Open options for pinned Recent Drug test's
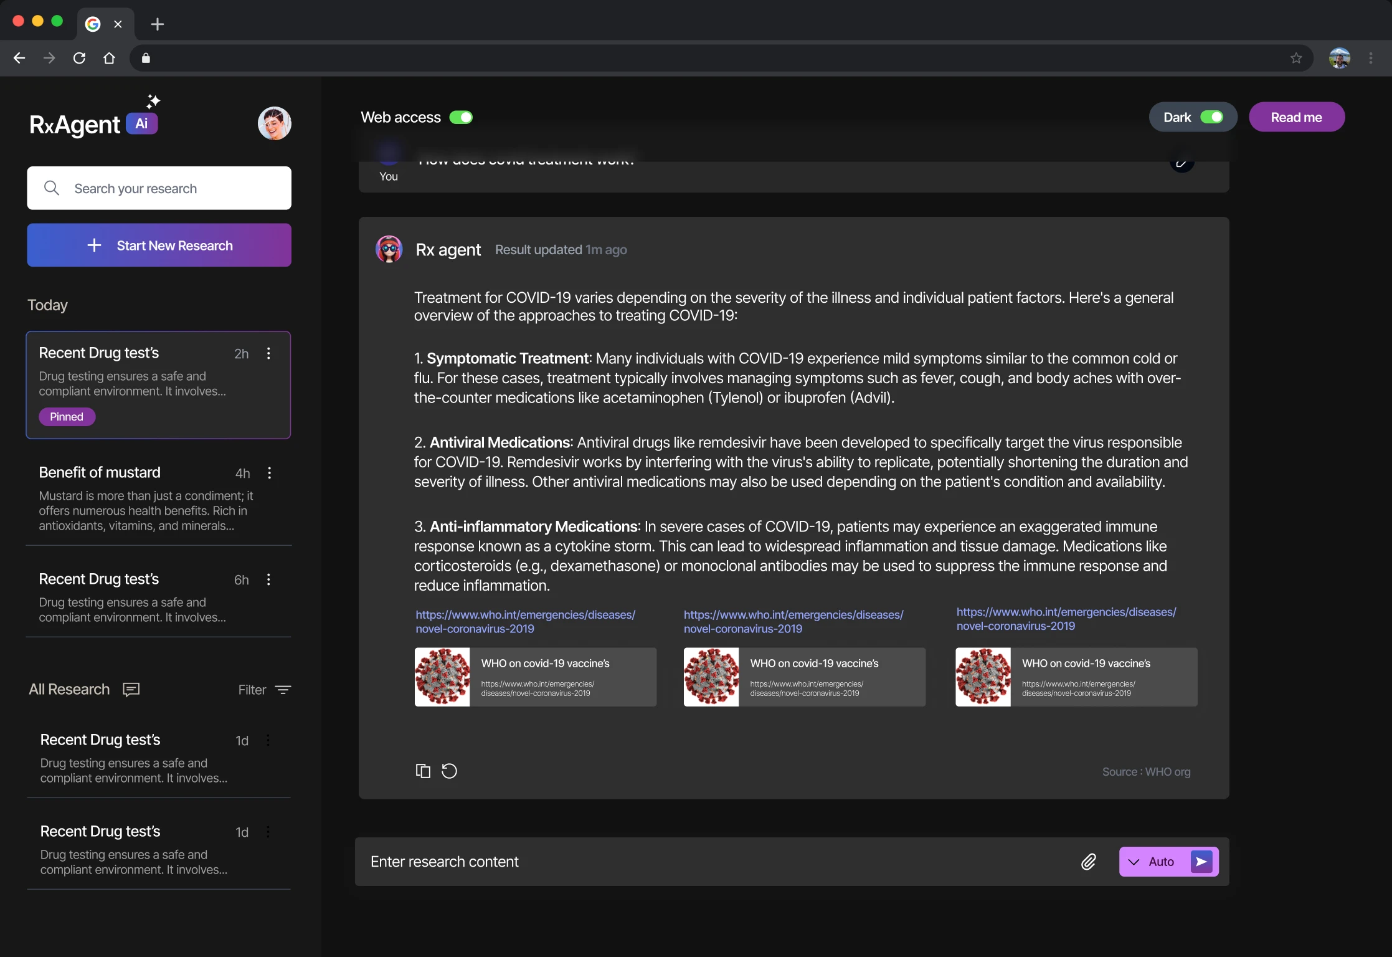Image resolution: width=1392 pixels, height=957 pixels. click(268, 353)
